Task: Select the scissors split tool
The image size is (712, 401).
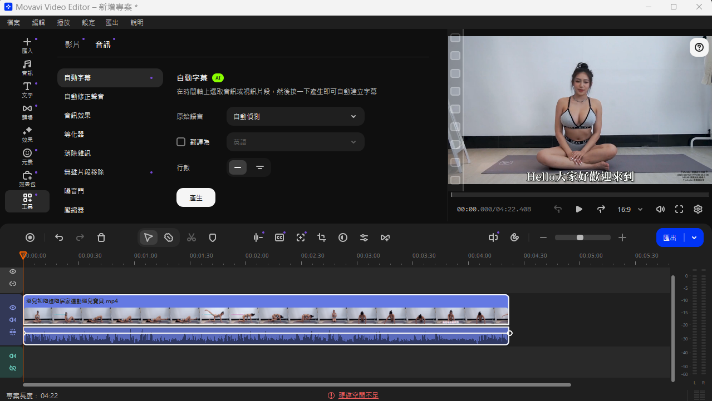Action: tap(191, 237)
